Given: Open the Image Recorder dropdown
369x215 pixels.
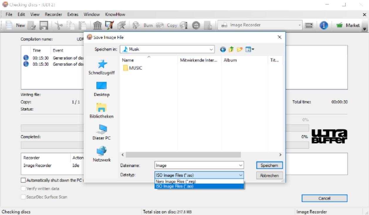Looking at the screenshot, I should tap(300, 25).
